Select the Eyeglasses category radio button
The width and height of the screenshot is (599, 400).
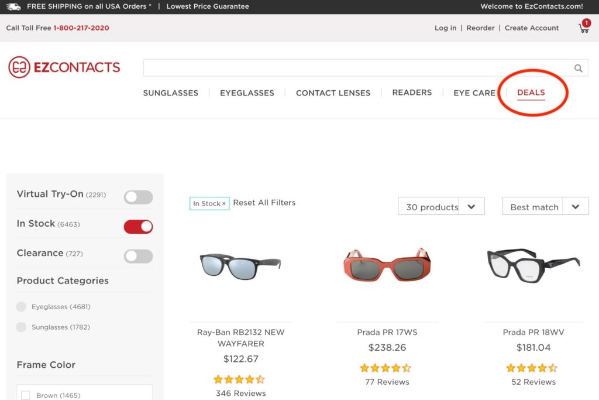coord(21,306)
